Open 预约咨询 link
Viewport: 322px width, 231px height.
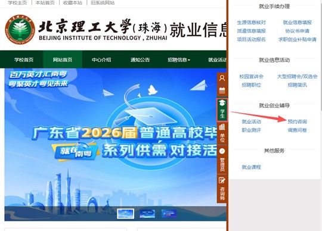[297, 121]
